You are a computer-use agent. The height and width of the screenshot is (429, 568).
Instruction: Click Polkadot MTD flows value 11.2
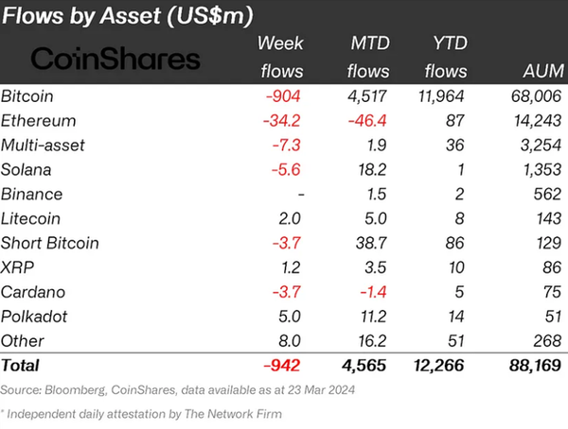click(x=374, y=317)
